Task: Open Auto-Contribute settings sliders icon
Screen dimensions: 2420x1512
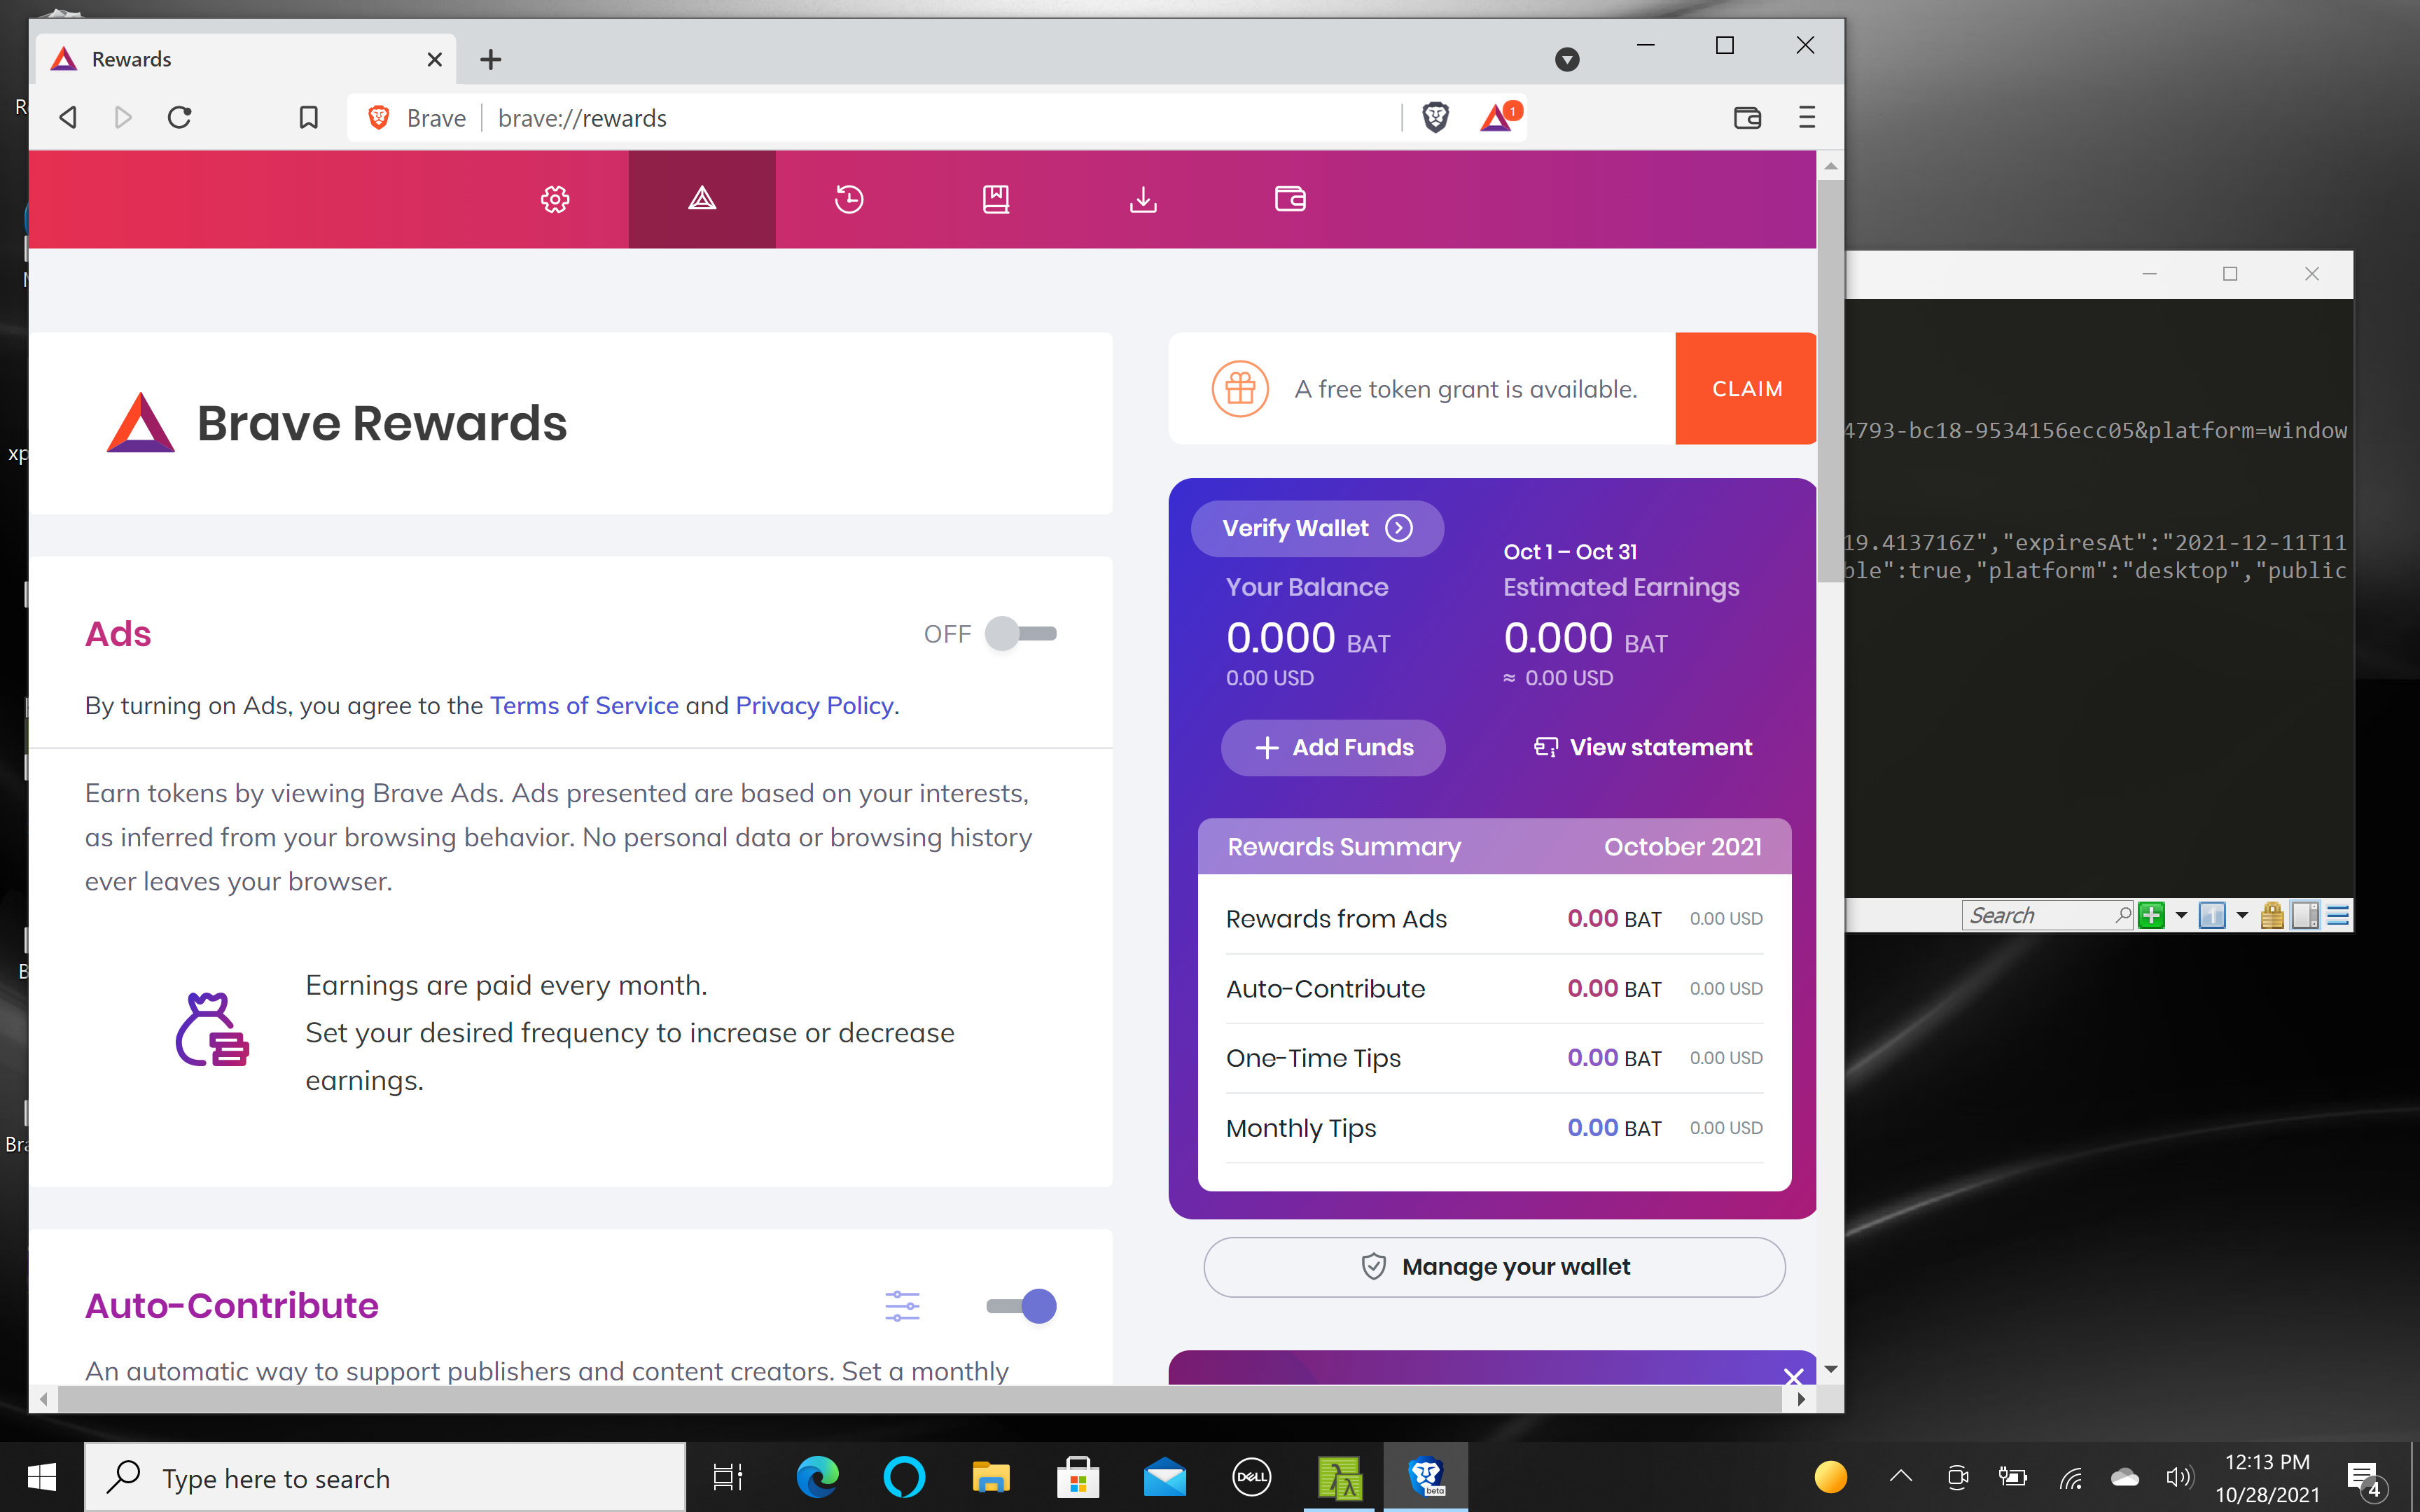Action: coord(902,1306)
